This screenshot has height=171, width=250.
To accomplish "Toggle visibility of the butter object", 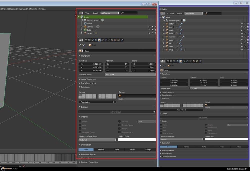I will (x=241, y=24).
